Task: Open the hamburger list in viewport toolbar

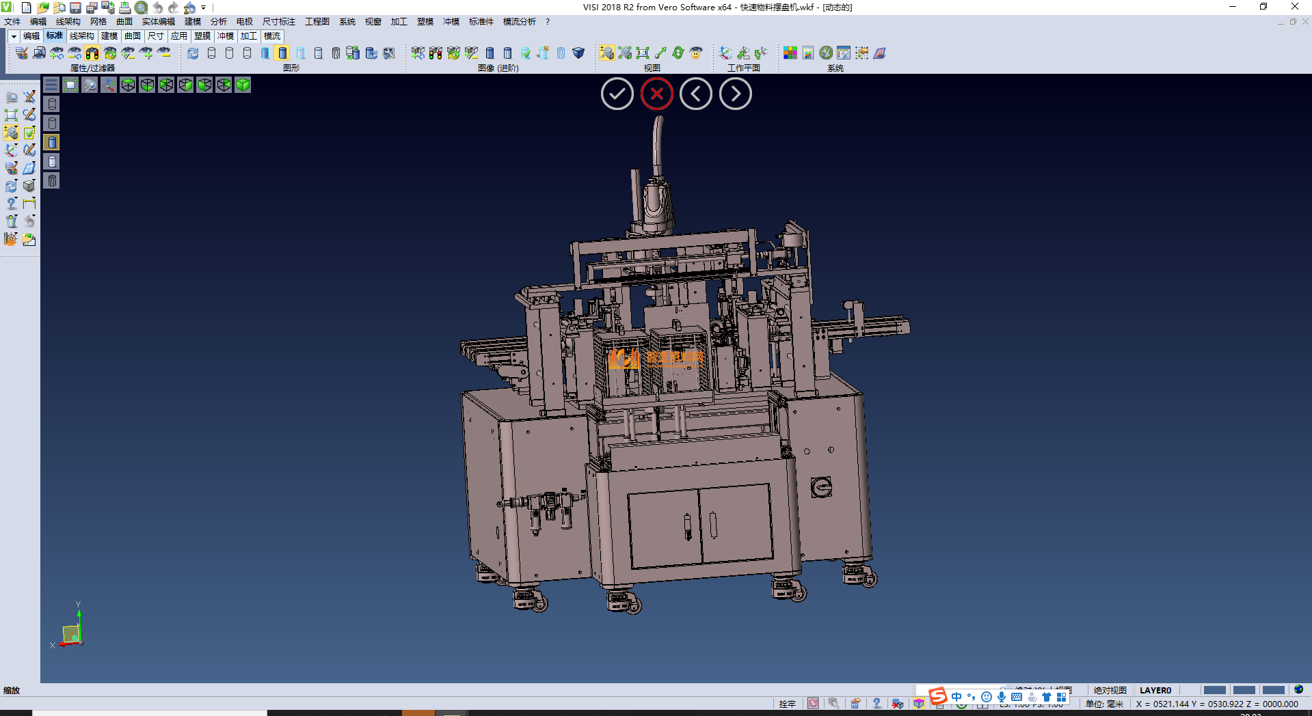Action: [x=51, y=85]
